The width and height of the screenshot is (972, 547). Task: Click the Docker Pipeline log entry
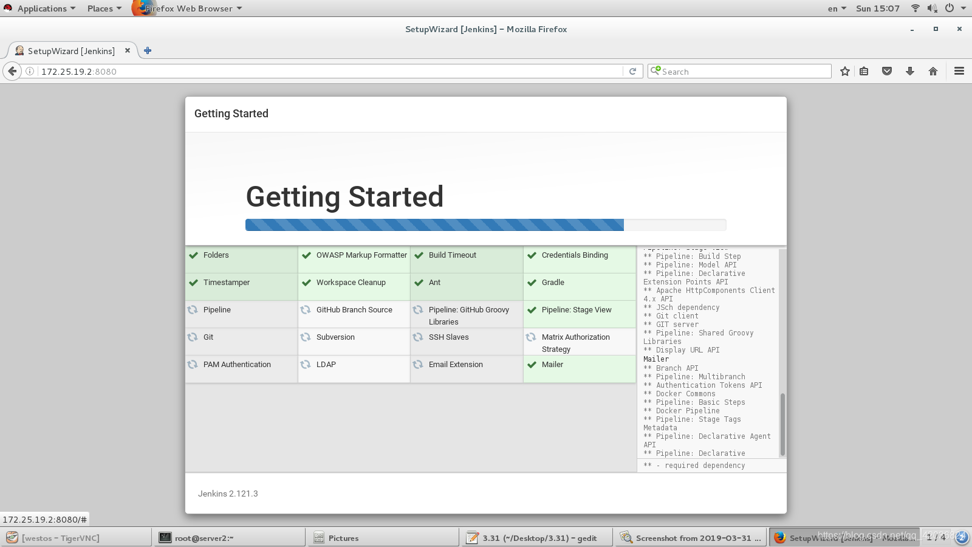coord(682,411)
